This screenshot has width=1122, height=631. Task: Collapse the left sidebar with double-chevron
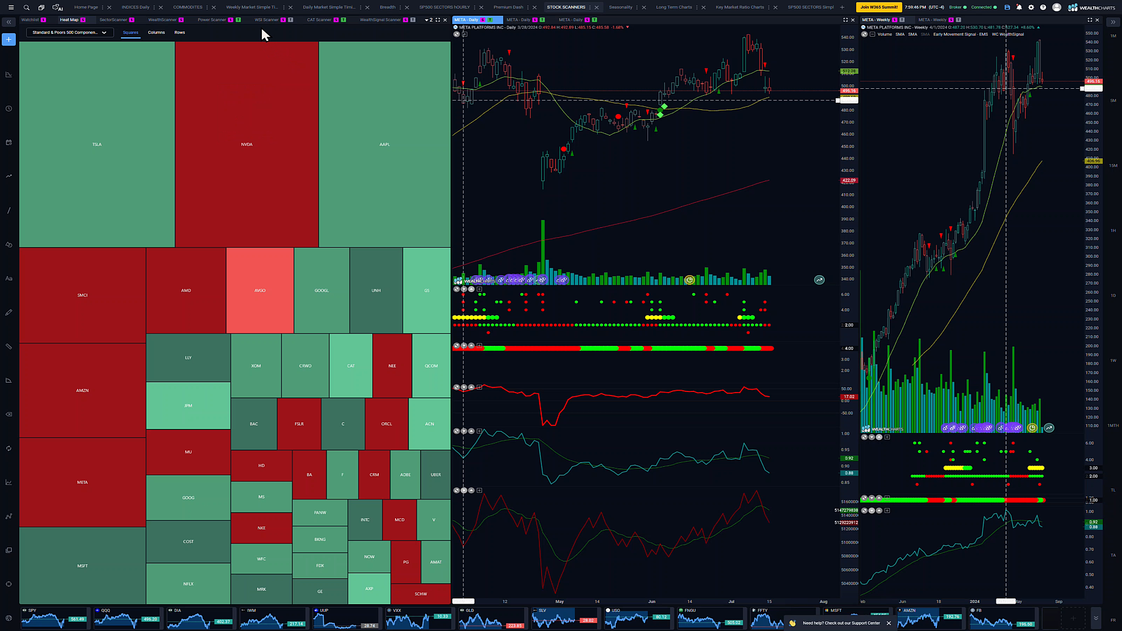point(9,22)
